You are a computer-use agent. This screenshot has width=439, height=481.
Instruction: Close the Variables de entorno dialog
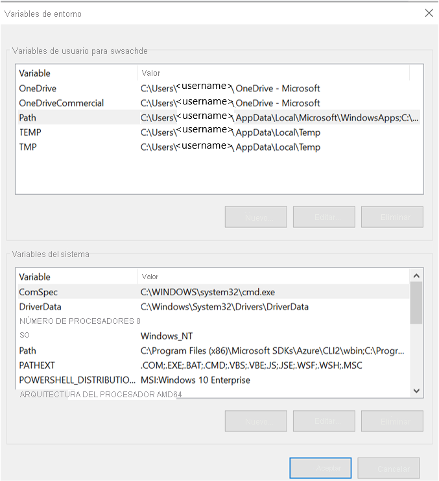(x=428, y=13)
